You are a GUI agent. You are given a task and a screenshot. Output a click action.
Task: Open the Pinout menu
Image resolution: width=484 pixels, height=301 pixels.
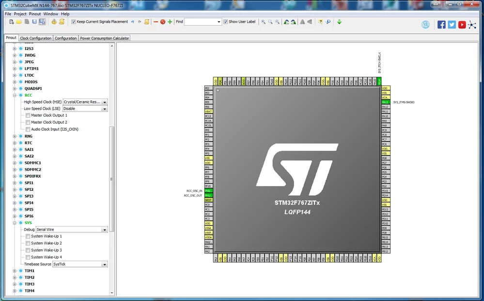pyautogui.click(x=34, y=14)
